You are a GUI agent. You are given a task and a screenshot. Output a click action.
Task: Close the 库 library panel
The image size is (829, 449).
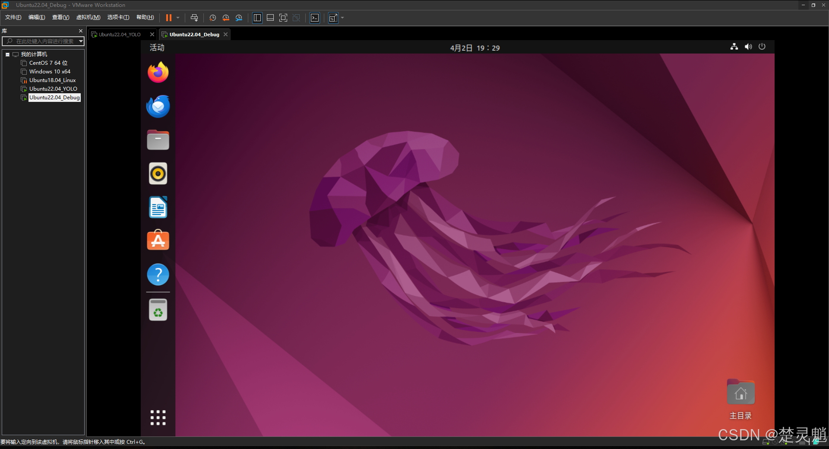click(80, 31)
